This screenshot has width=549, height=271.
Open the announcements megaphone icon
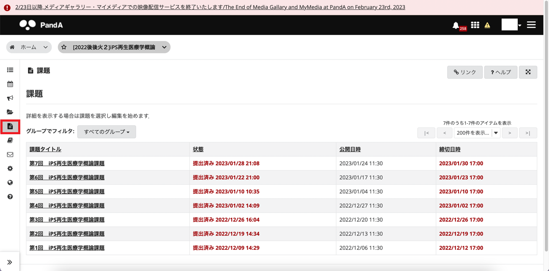10,98
